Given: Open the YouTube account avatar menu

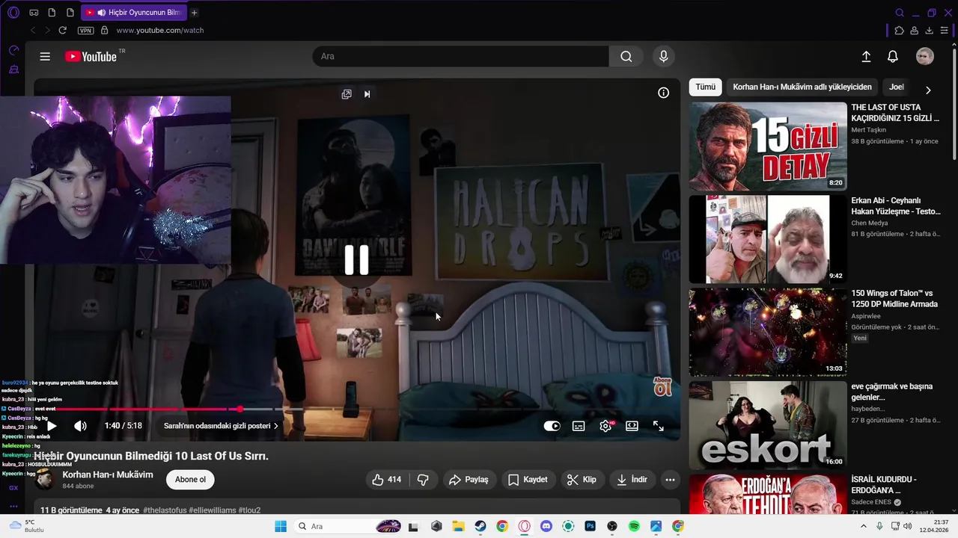Looking at the screenshot, I should [925, 57].
